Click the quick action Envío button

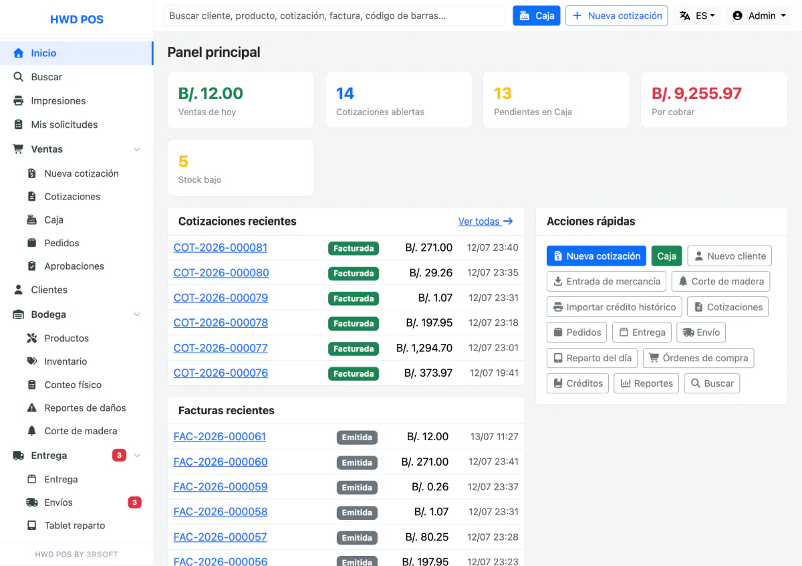(701, 333)
